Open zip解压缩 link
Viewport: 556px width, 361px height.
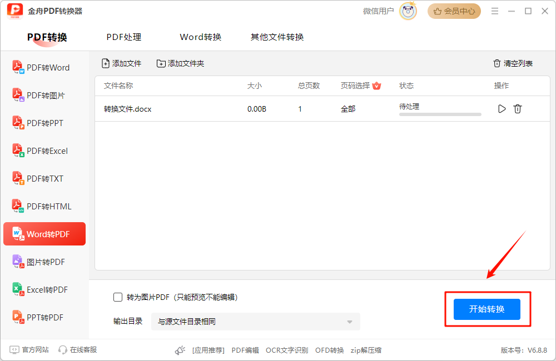[x=366, y=350]
